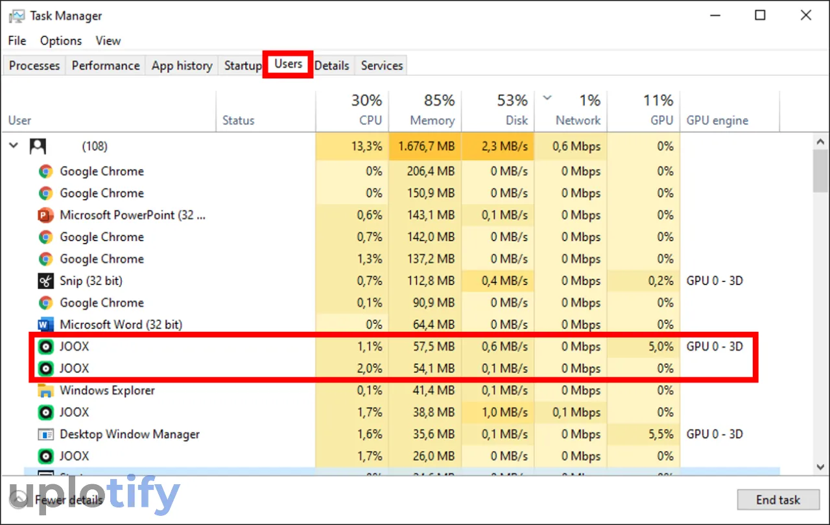Click the JOOX icon in the 38,8 MB row

pos(45,412)
